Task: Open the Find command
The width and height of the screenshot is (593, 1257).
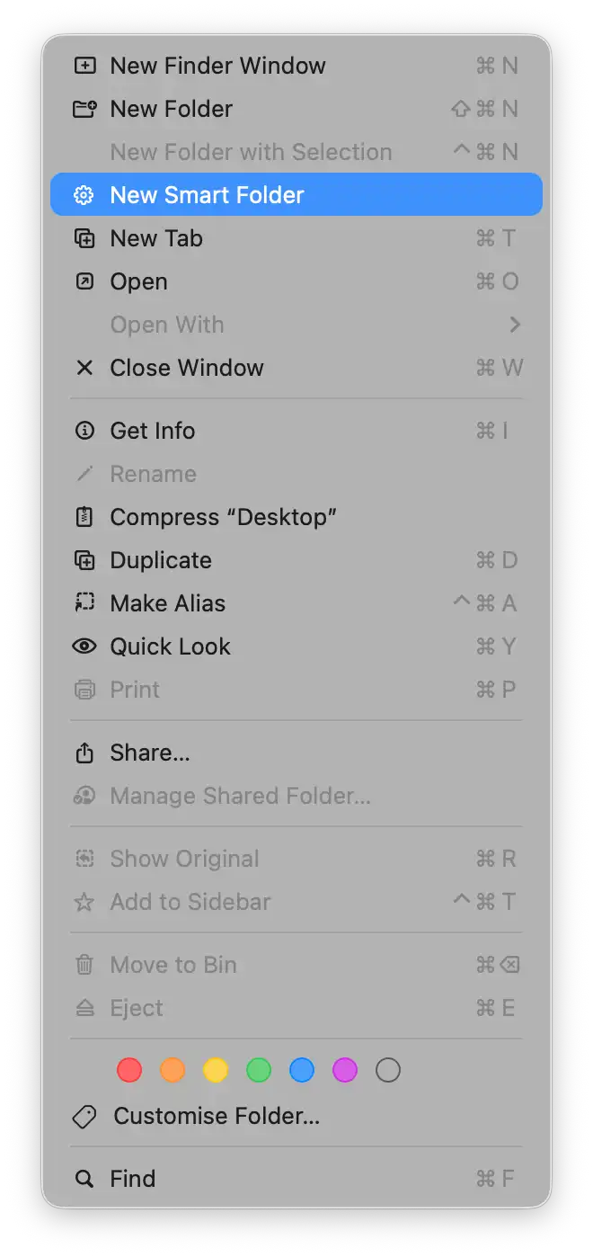Action: [x=133, y=1179]
